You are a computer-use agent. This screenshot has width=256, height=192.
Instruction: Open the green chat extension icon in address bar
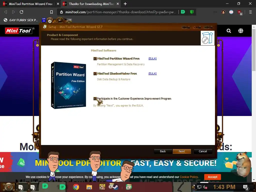(x=183, y=12)
